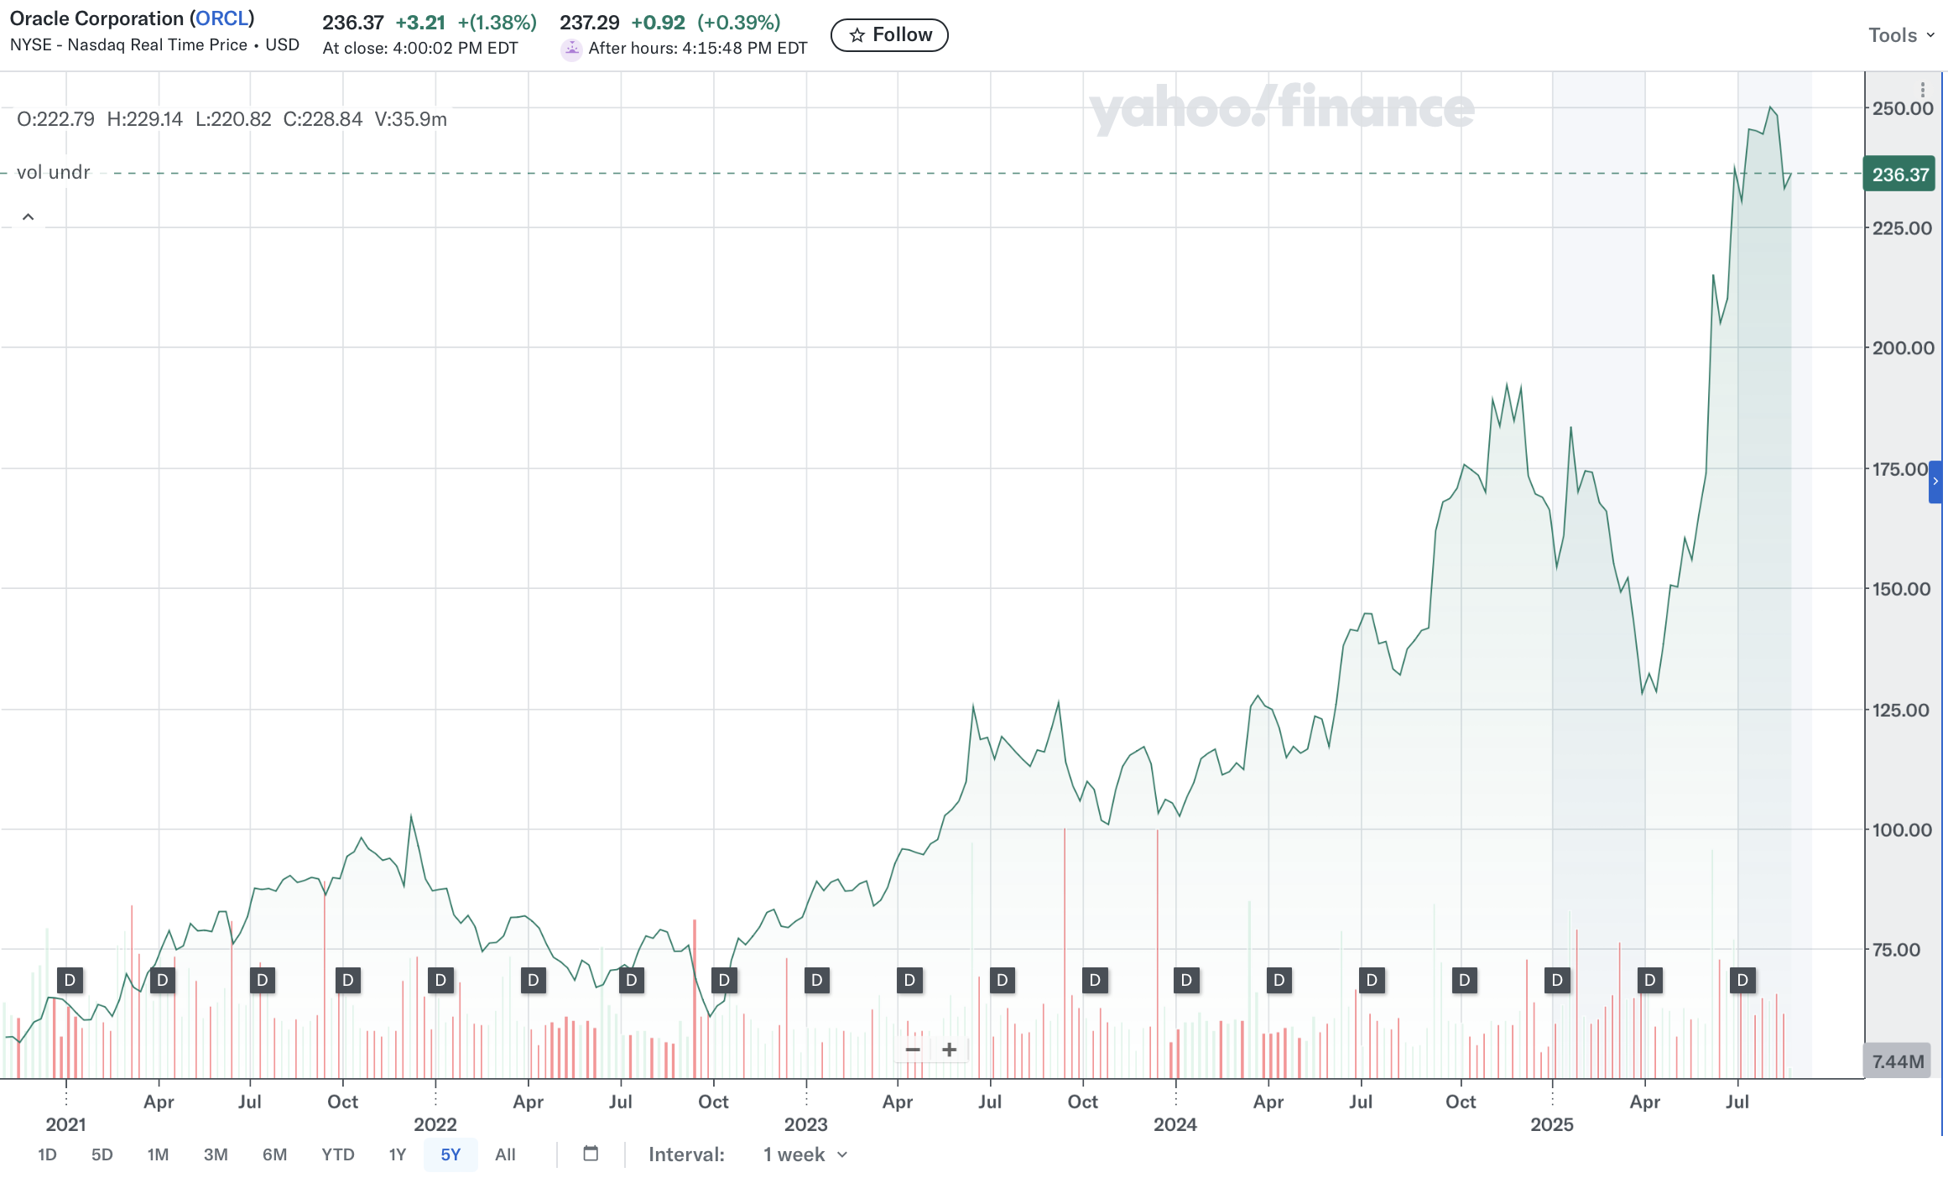Screen dimensions: 1948x1183
Task: Click the low value L:220.82
Action: pyautogui.click(x=233, y=119)
